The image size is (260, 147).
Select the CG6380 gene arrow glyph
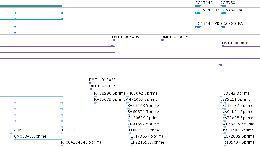click(x=223, y=6)
